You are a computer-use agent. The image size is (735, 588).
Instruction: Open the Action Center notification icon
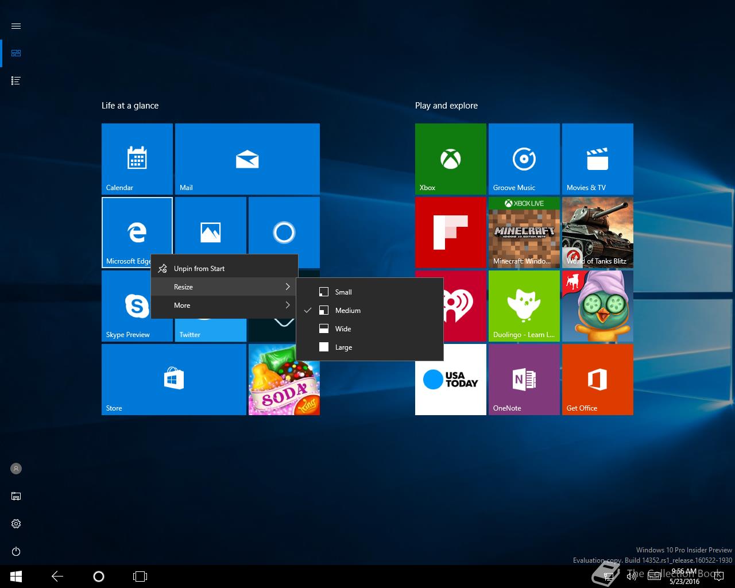718,576
